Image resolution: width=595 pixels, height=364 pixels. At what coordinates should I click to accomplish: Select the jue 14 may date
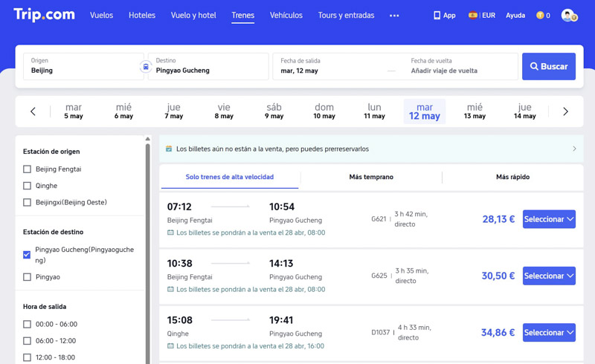coord(525,111)
